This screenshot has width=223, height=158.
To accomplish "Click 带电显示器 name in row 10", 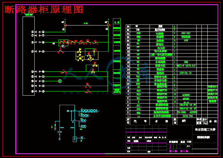I will coord(160,84).
